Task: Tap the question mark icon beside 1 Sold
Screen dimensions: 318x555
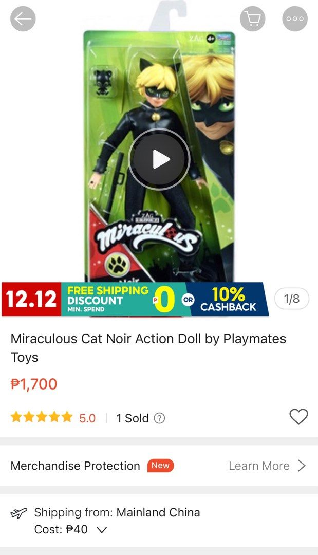Action: (x=162, y=418)
